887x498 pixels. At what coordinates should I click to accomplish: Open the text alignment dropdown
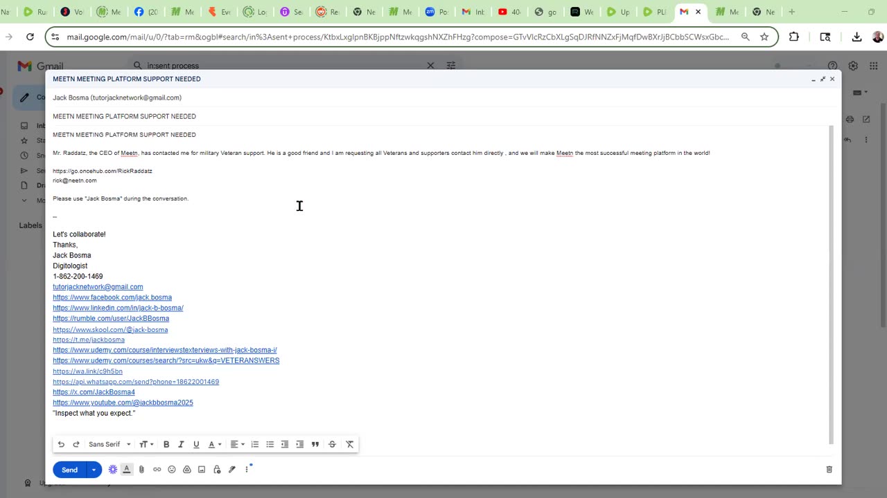click(237, 444)
